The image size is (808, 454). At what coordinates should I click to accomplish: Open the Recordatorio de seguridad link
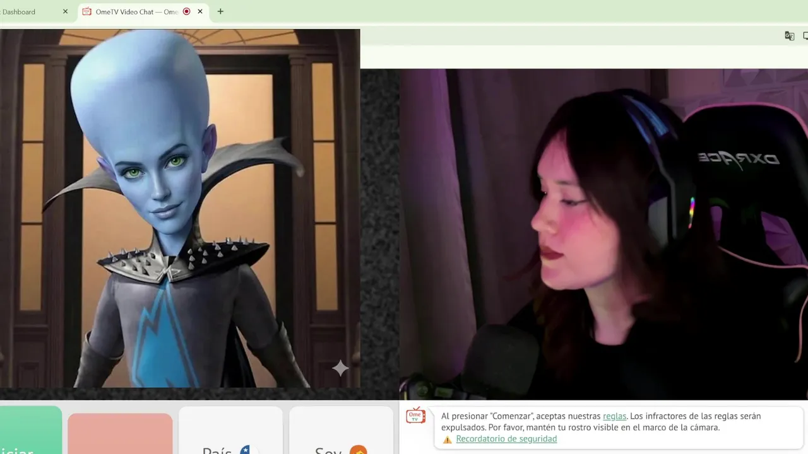[x=506, y=439]
